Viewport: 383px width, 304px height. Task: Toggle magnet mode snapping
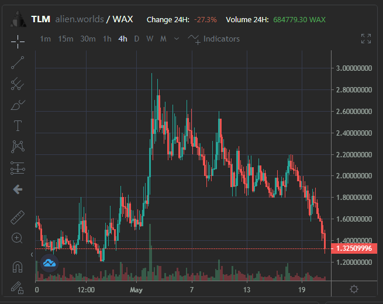[x=18, y=267]
